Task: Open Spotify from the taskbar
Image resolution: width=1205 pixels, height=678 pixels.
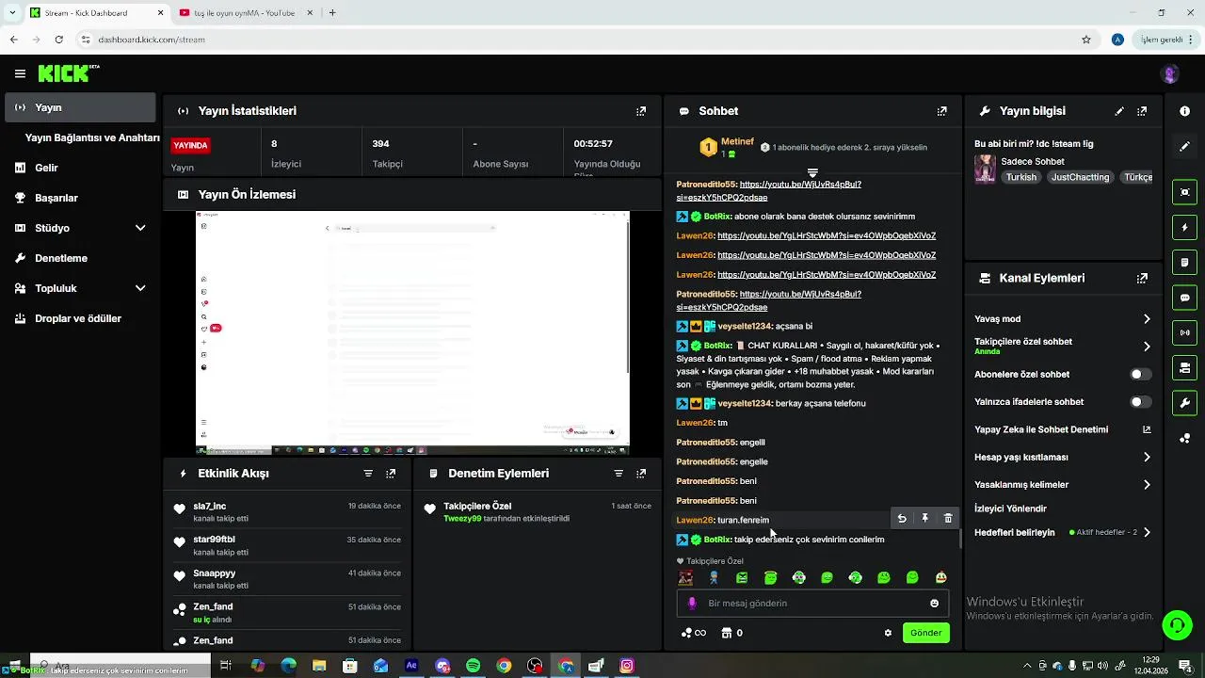Action: tap(473, 666)
